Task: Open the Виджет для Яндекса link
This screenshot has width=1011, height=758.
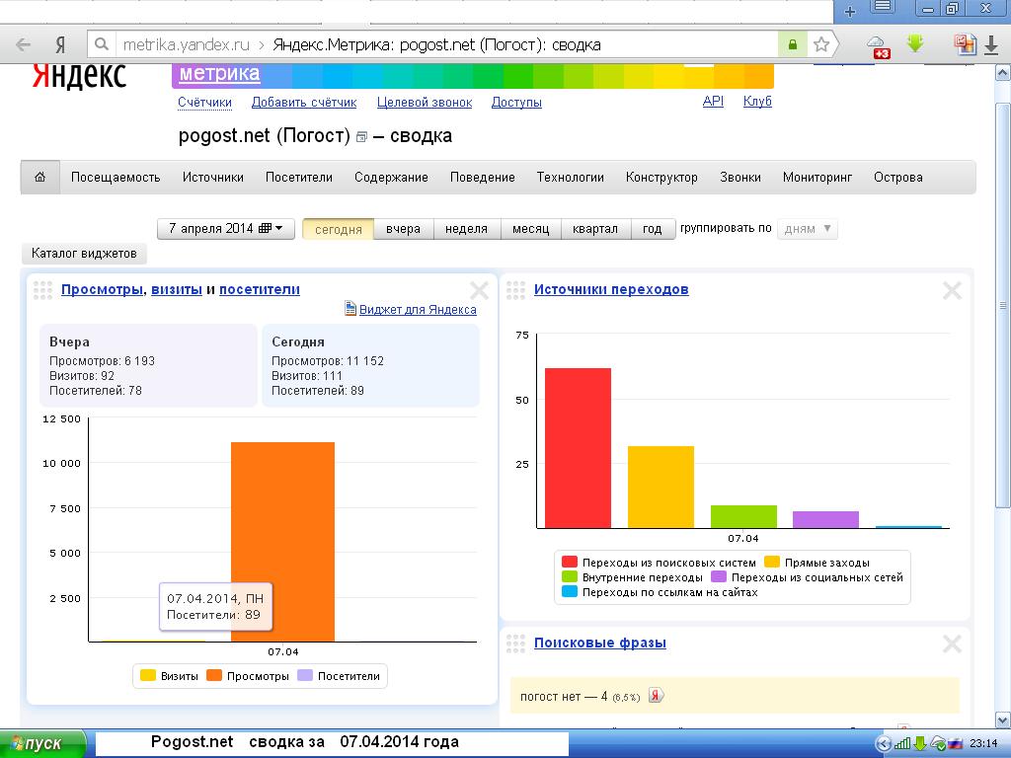Action: coord(418,309)
